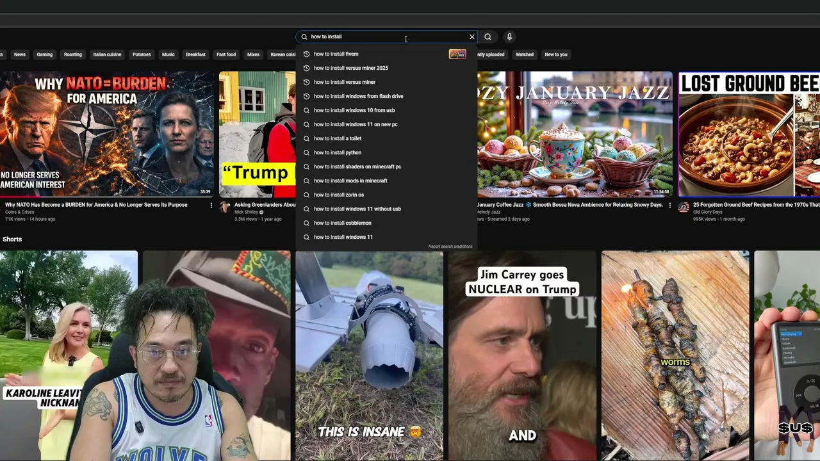Visit the Nick Shirley channel name

247,212
